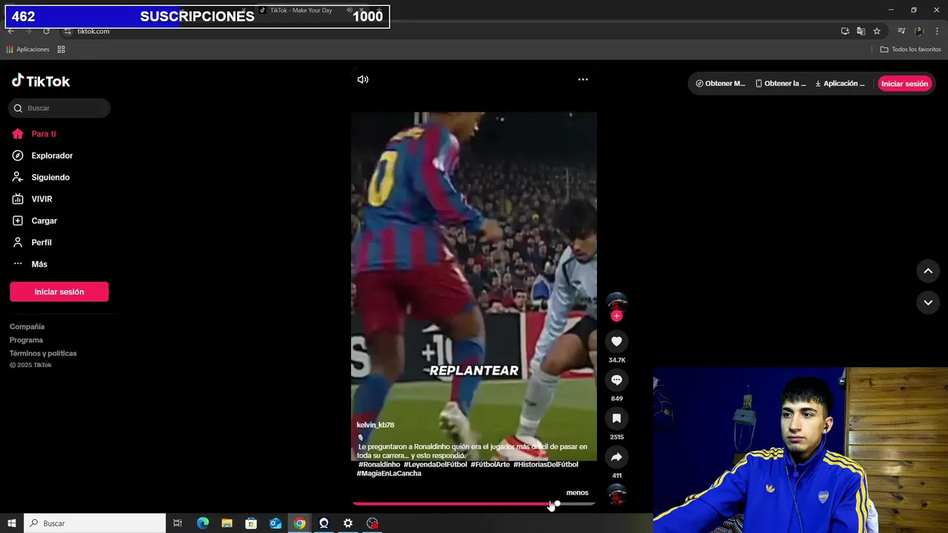The image size is (948, 533).
Task: Go to next video with down arrow
Action: tap(928, 302)
